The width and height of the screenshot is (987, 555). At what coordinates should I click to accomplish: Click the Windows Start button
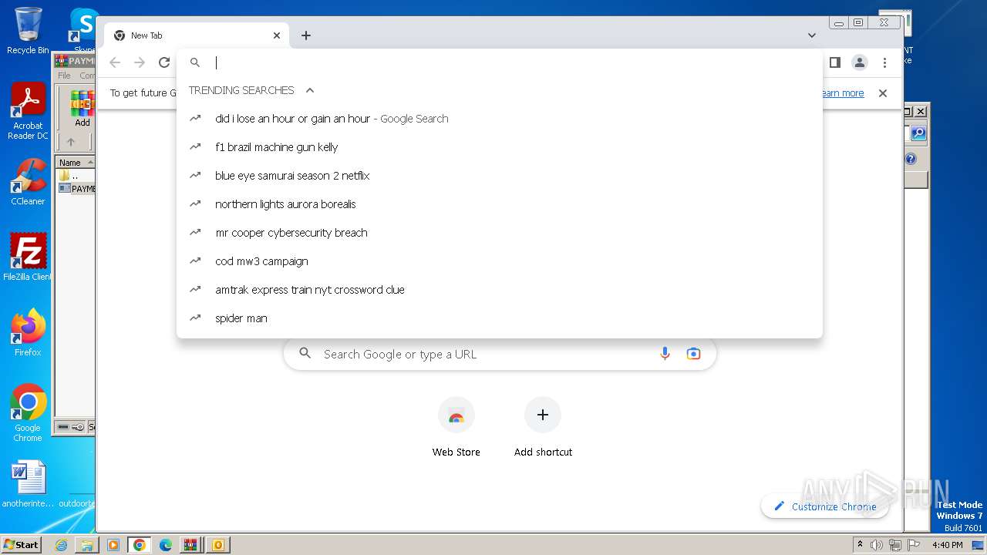22,544
